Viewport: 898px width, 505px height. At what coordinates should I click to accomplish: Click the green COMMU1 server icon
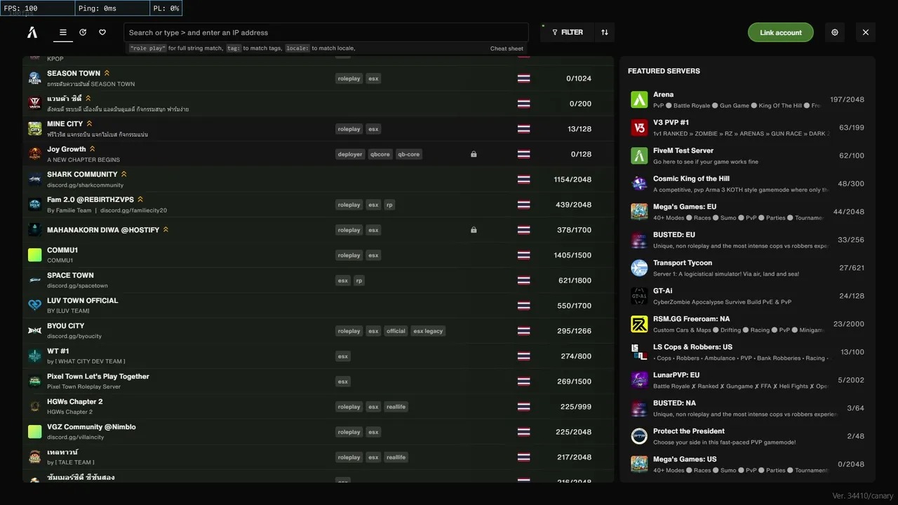(35, 255)
